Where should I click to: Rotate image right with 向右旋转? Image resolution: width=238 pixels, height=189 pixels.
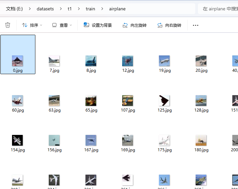pos(169,25)
